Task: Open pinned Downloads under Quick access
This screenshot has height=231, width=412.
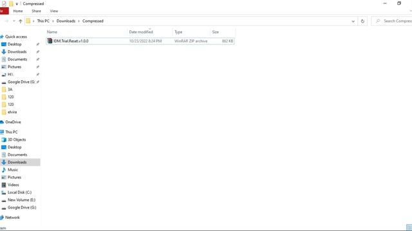Action: tap(17, 52)
